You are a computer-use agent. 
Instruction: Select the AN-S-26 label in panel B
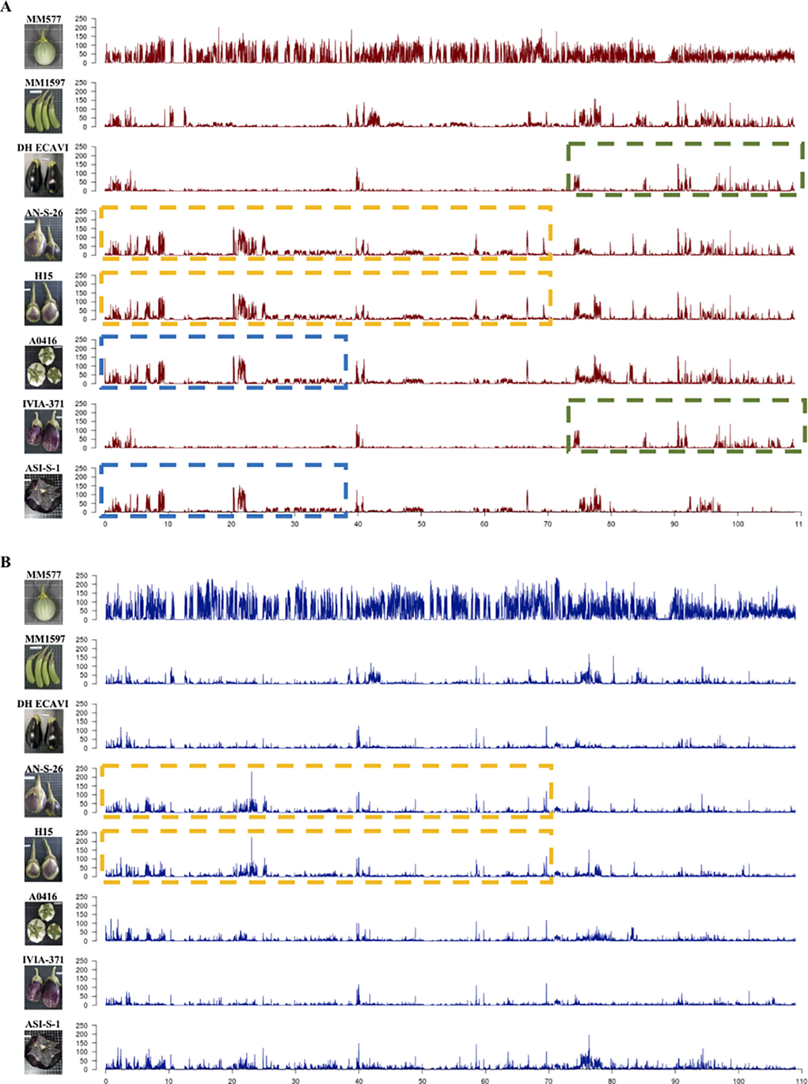[x=44, y=769]
